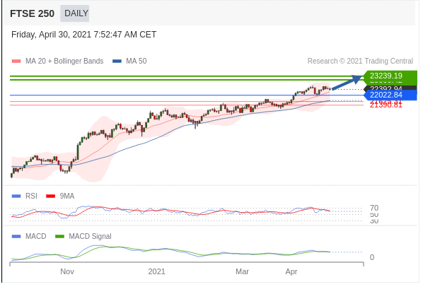Viewport: 423px width, 294px height.
Task: Click the date and time stamp text
Action: coord(83,35)
